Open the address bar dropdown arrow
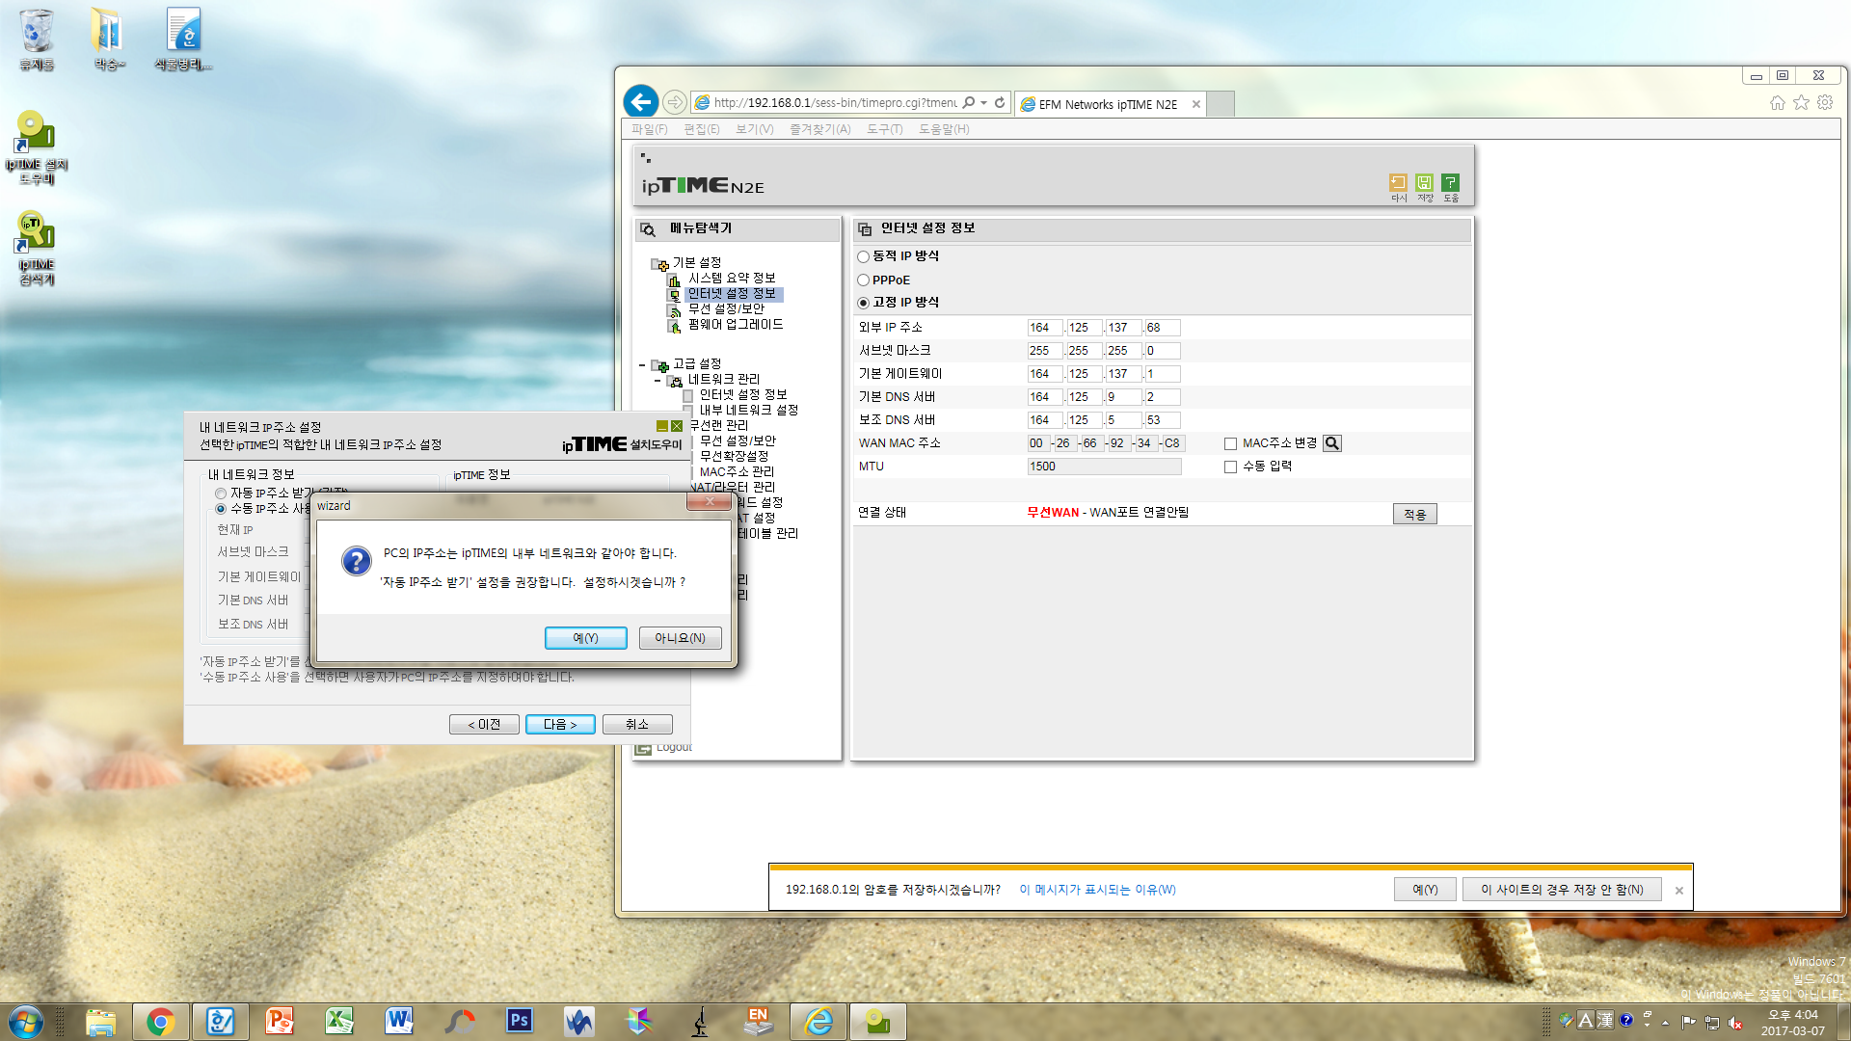This screenshot has height=1041, width=1851. click(983, 102)
